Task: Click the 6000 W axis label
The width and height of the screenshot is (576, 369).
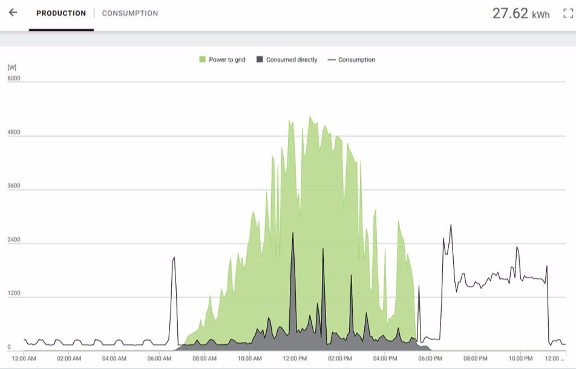Action: 13,78
